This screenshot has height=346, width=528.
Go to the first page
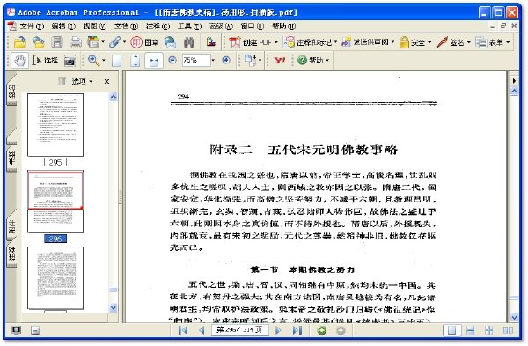(183, 330)
